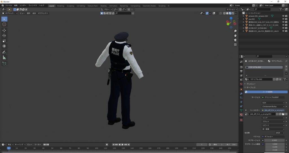
Task: Hide amaooi.281_amaooi.280 in viewport
Action: (283, 16)
